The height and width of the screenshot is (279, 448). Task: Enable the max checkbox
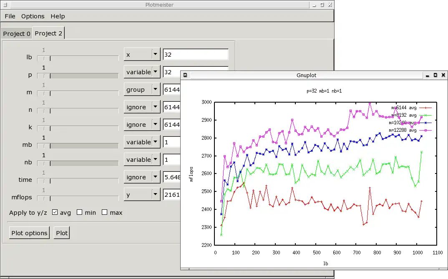click(105, 213)
